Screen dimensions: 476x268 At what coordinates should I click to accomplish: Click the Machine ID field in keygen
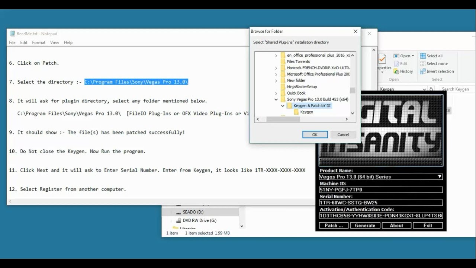tap(381, 190)
